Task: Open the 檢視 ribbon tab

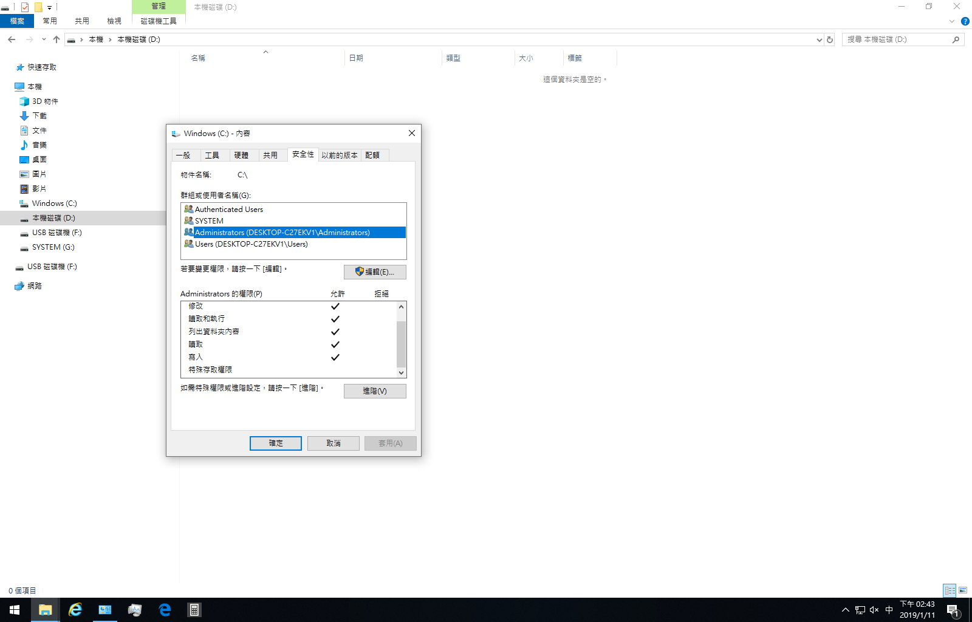Action: 114,21
